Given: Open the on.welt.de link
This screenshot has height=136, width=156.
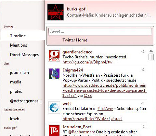Looking at the screenshot, I should pyautogui.click(x=86, y=119).
